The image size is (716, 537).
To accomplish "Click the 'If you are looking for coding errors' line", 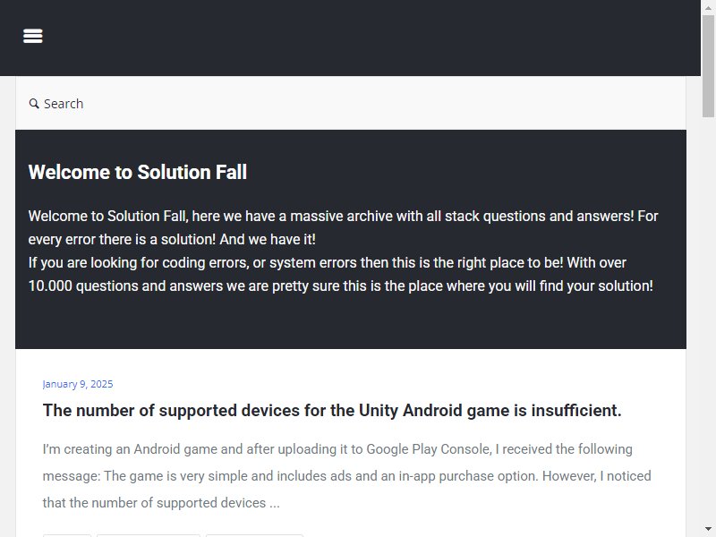I will click(328, 262).
